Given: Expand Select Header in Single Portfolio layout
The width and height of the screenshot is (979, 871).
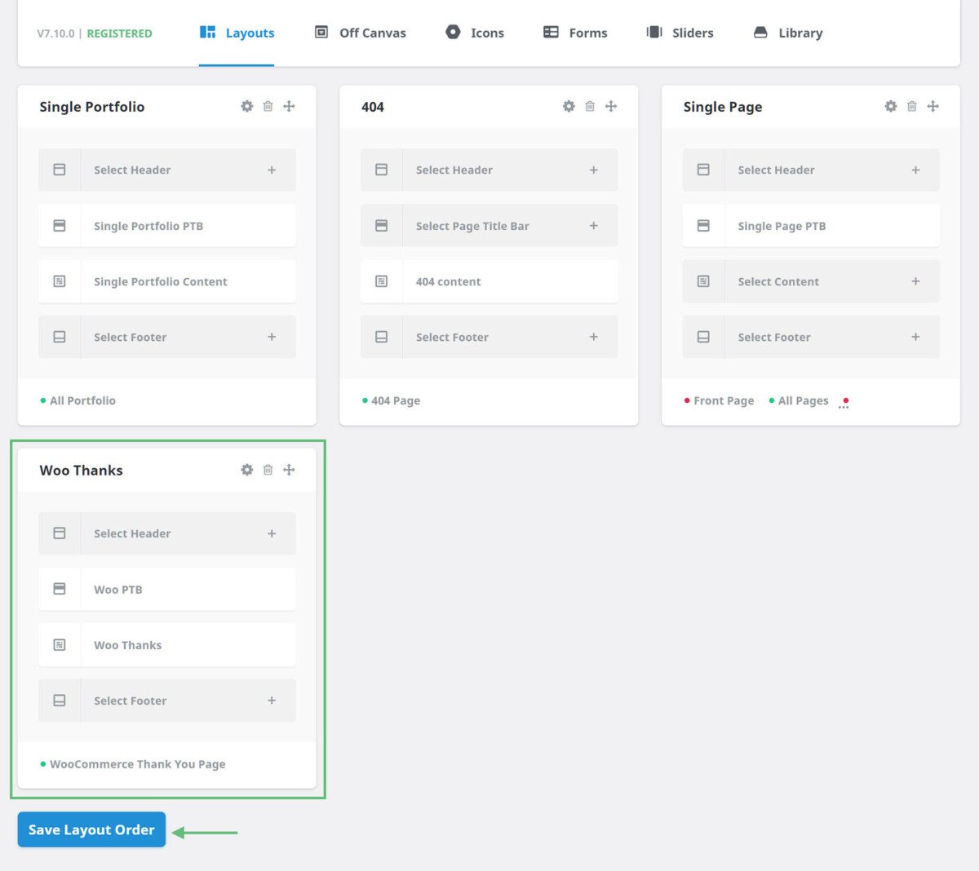Looking at the screenshot, I should (272, 170).
